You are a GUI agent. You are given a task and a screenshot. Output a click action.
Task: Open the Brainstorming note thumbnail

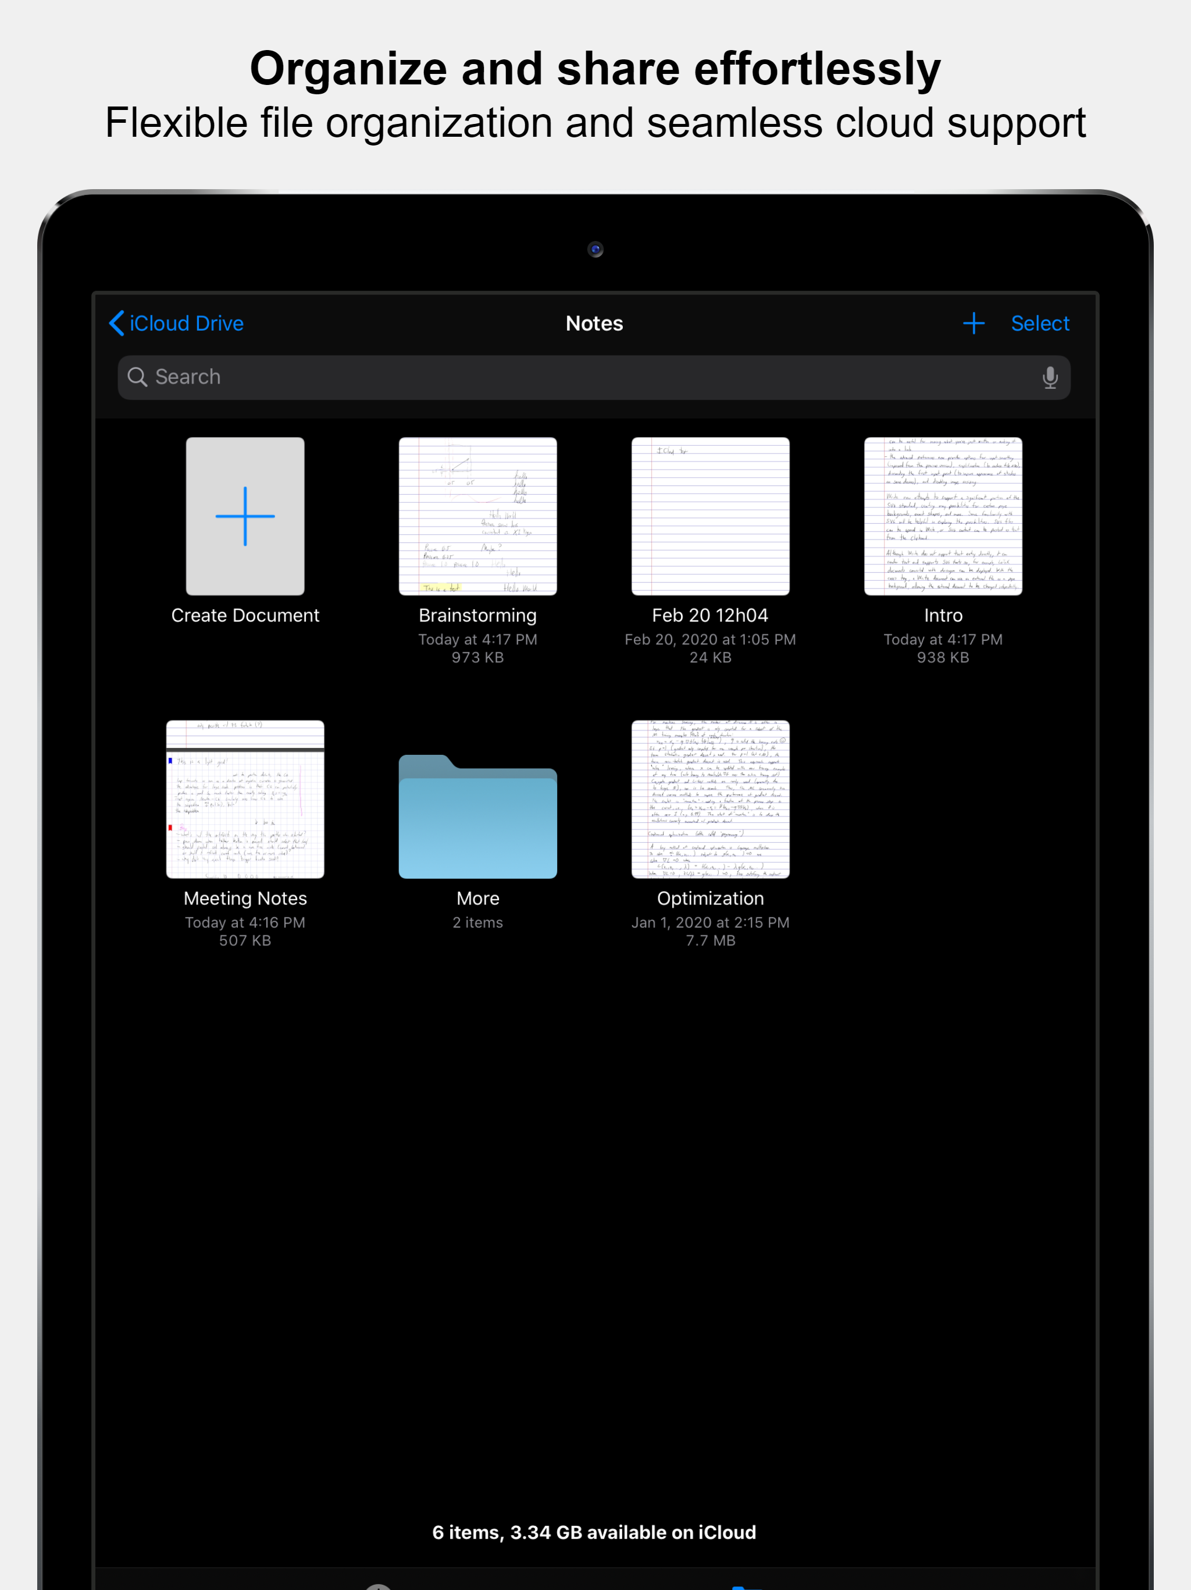coord(477,516)
